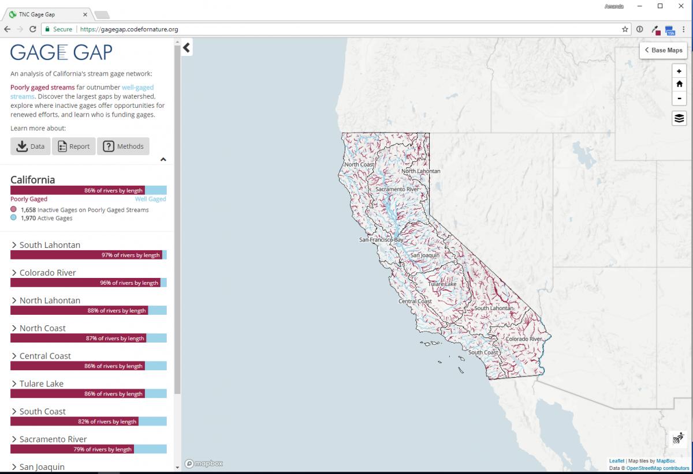Click the Leaflet attribution link
Image resolution: width=693 pixels, height=474 pixels.
coord(616,461)
